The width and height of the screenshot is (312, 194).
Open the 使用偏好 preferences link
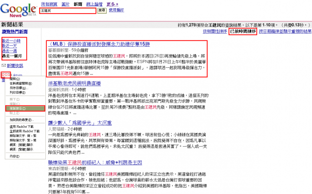[x=117, y=10]
